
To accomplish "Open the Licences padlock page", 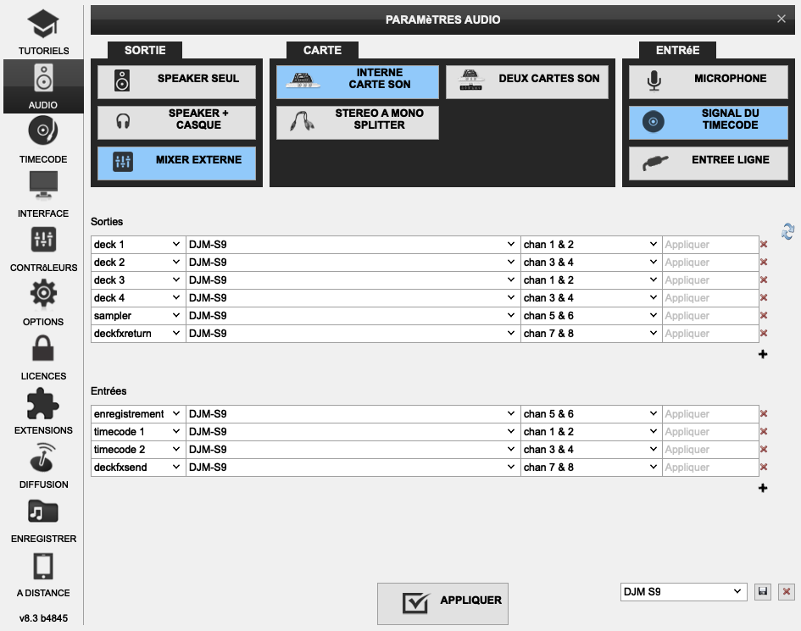I will [43, 357].
